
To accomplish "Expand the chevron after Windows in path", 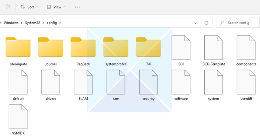I will tap(22, 23).
